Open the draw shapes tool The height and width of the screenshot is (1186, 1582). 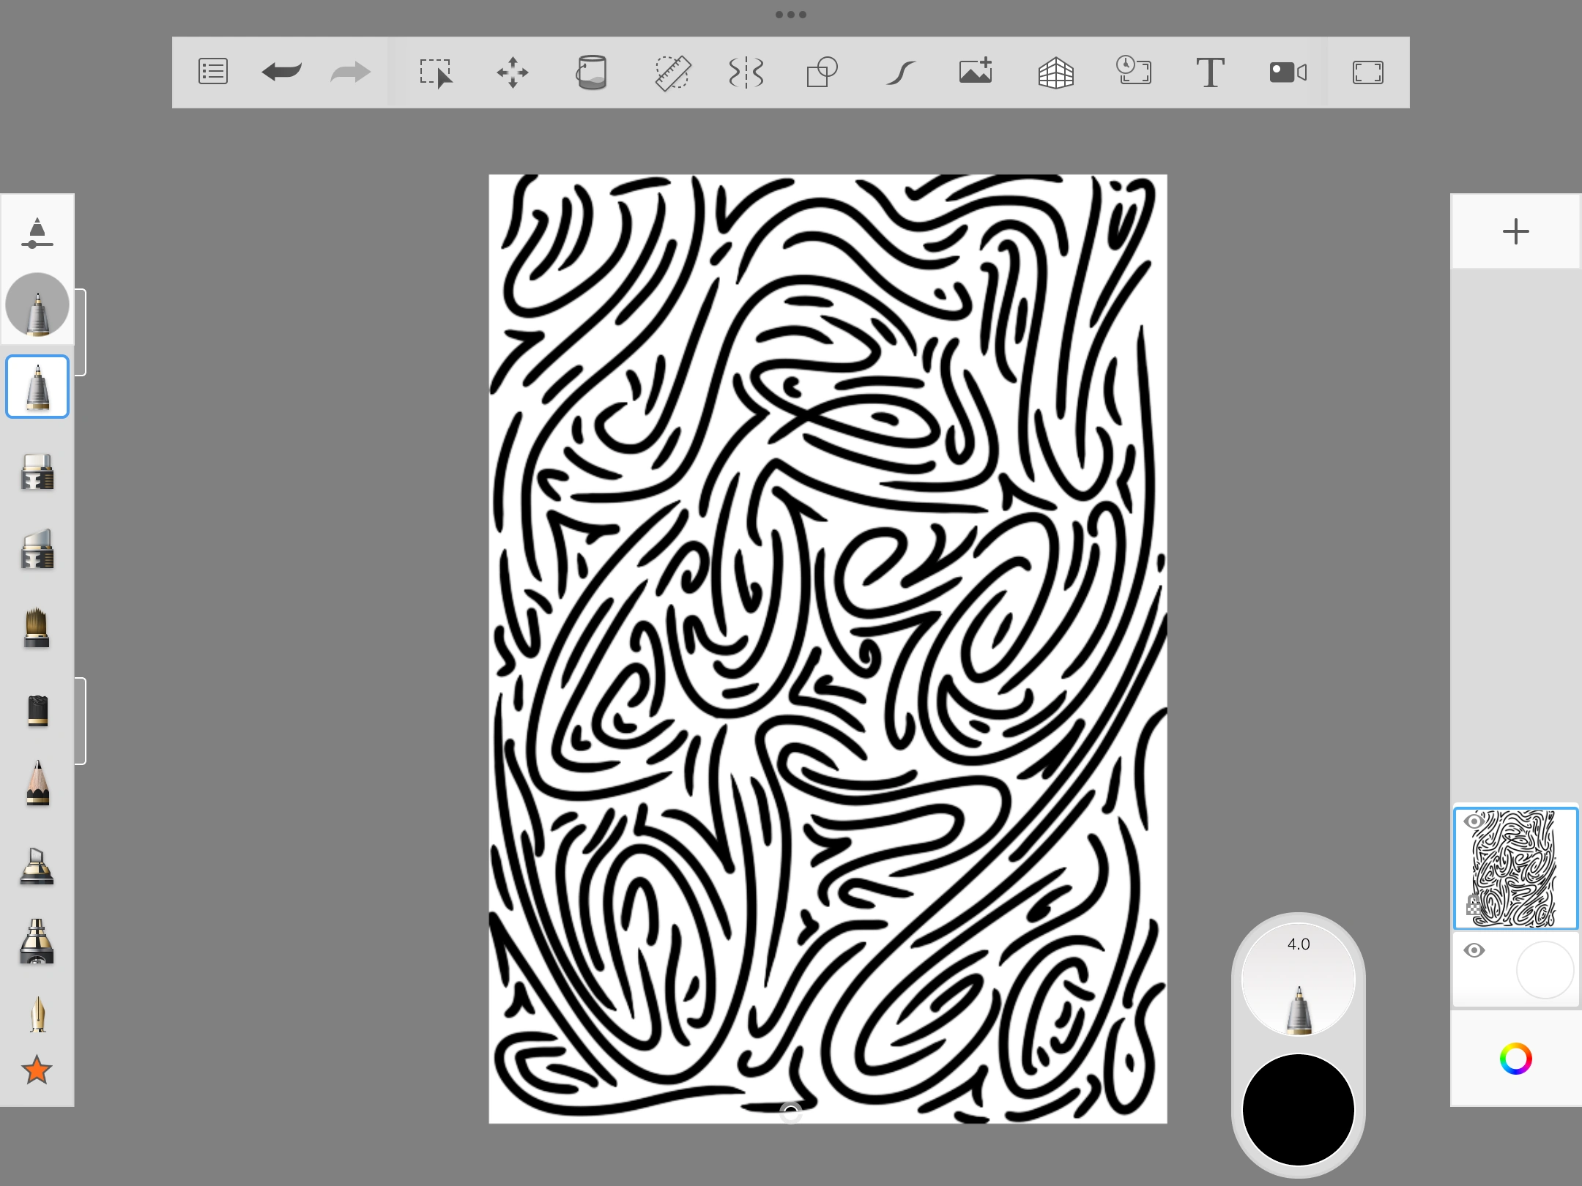point(822,72)
